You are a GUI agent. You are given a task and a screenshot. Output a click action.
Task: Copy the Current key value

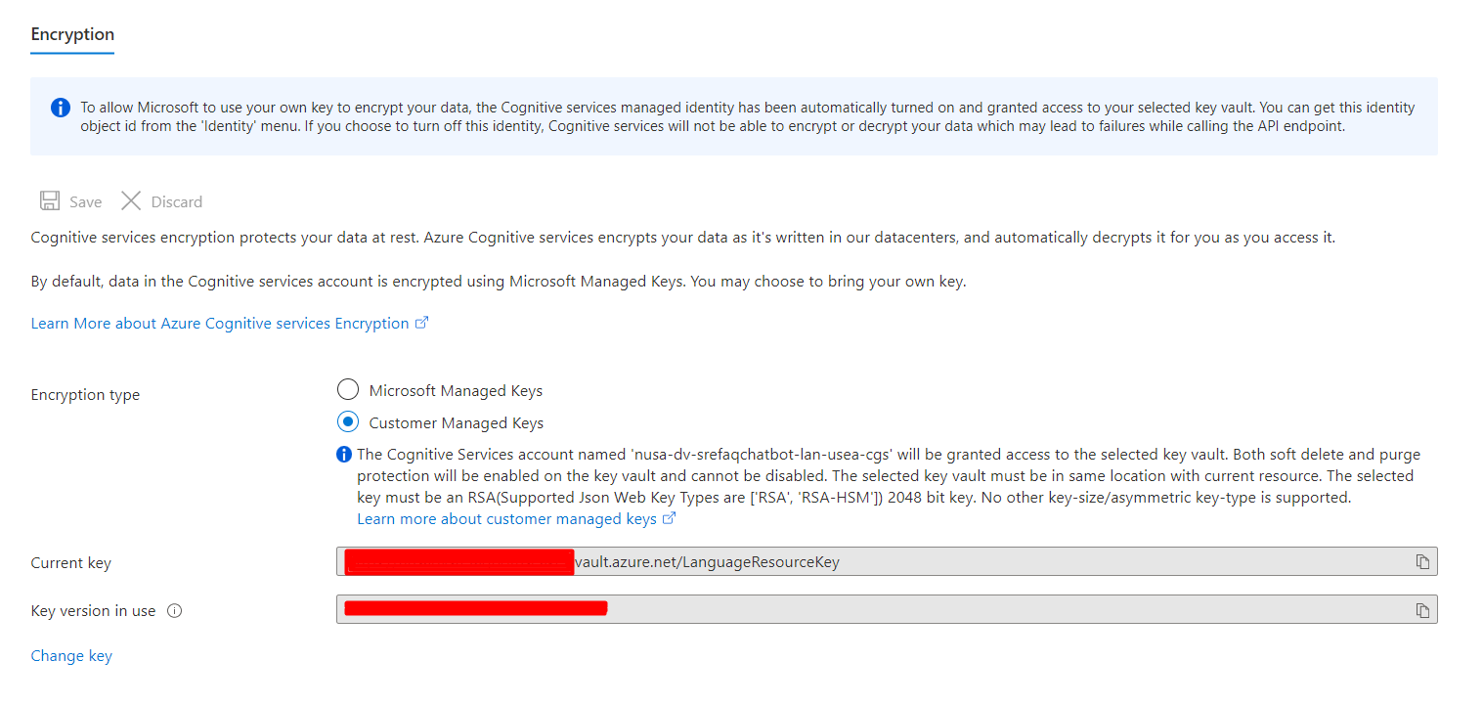1425,560
